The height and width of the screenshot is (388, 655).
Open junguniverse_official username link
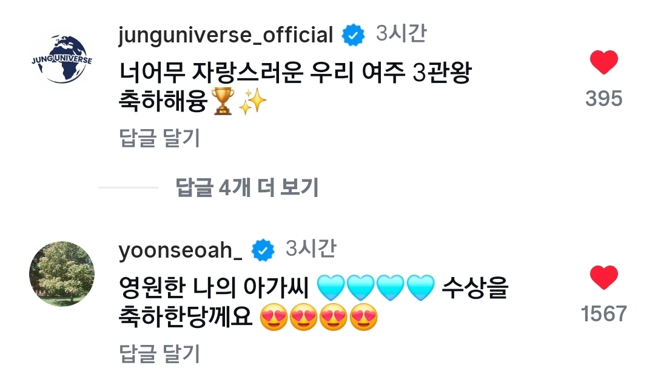(x=226, y=35)
